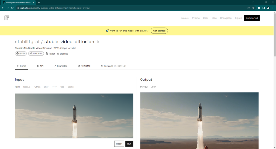Open the Paper link
Image resolution: width=276 pixels, height=149 pixels.
point(50,54)
